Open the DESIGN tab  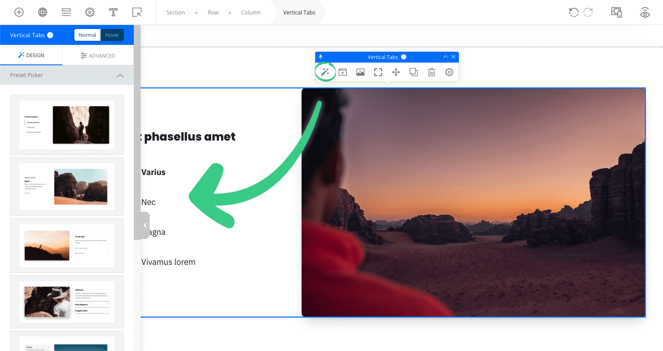point(31,55)
